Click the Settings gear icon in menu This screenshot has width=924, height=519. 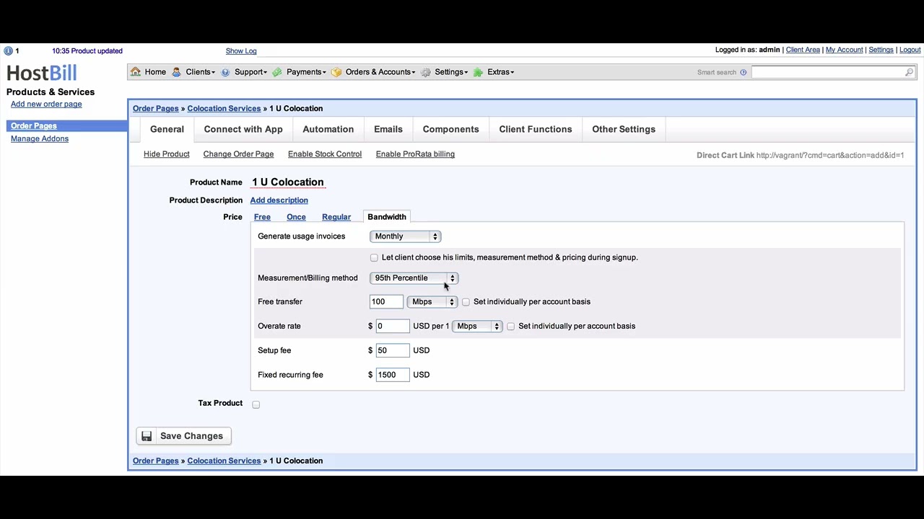pos(426,72)
